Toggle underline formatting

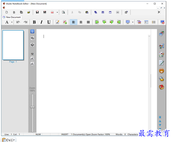(x=49, y=22)
